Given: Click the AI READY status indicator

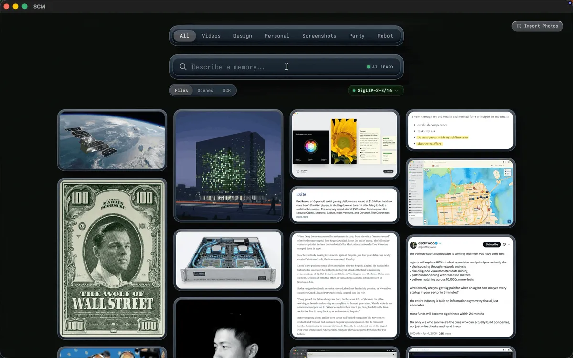Looking at the screenshot, I should click(x=380, y=67).
